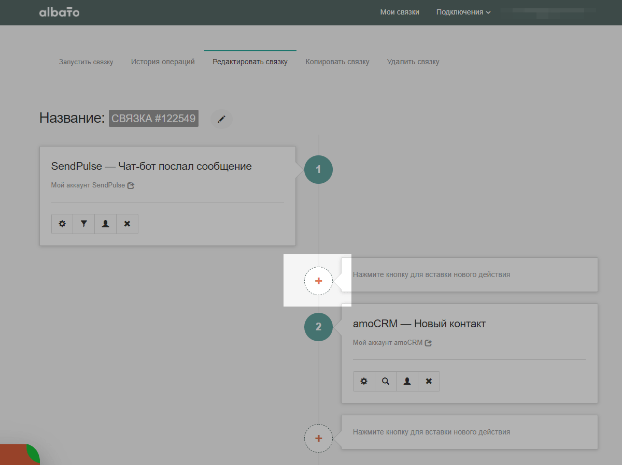622x465 pixels.
Task: Open account user icon on SendPulse card
Action: pyautogui.click(x=106, y=224)
